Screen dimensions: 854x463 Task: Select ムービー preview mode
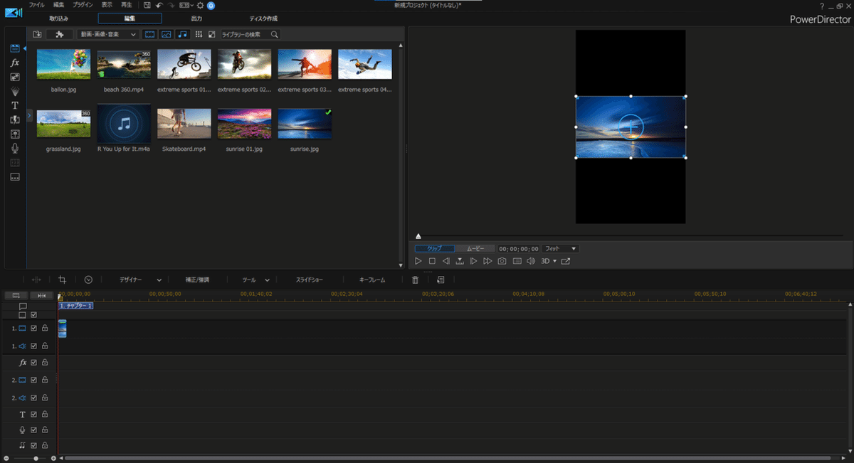point(475,249)
